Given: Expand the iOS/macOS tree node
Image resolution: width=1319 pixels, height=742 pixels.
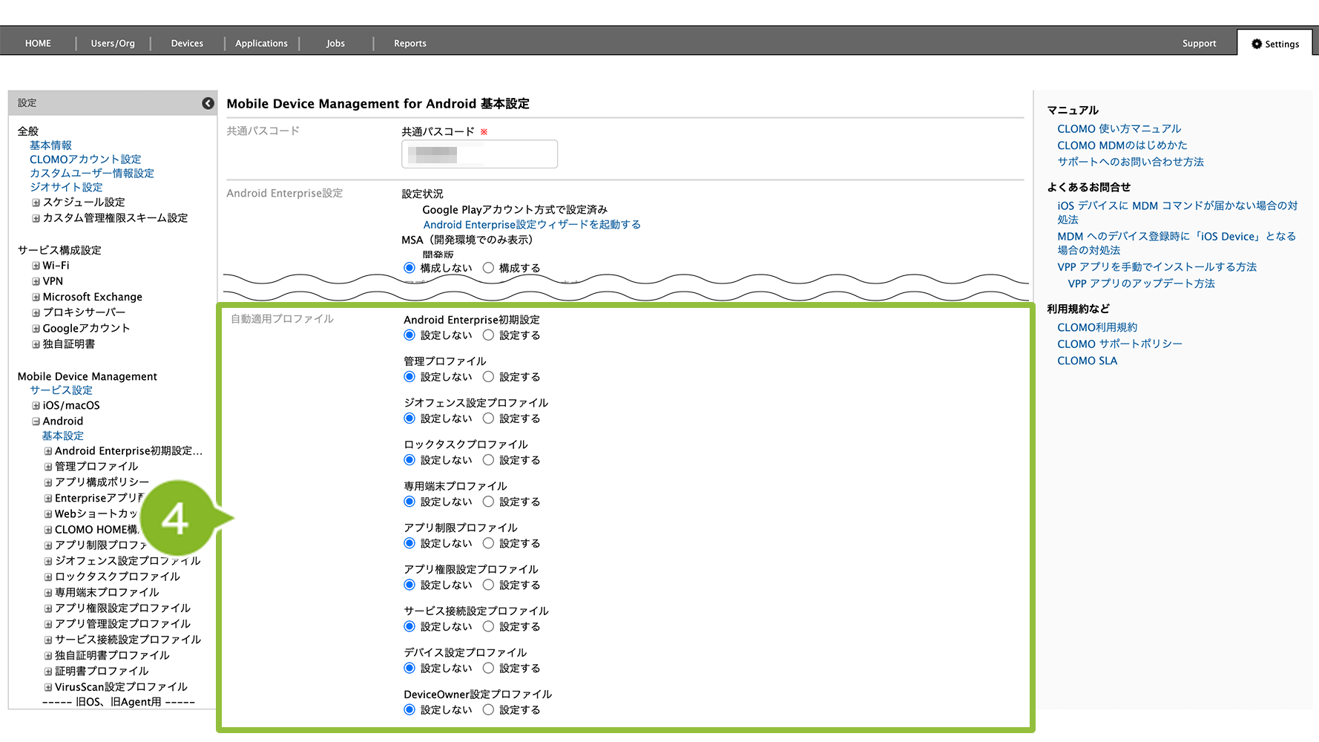Looking at the screenshot, I should (x=36, y=406).
